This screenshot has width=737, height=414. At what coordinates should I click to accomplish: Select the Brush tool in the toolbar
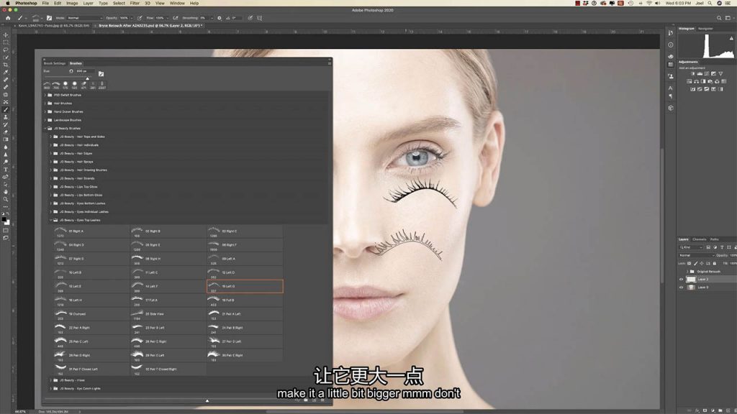click(x=6, y=109)
